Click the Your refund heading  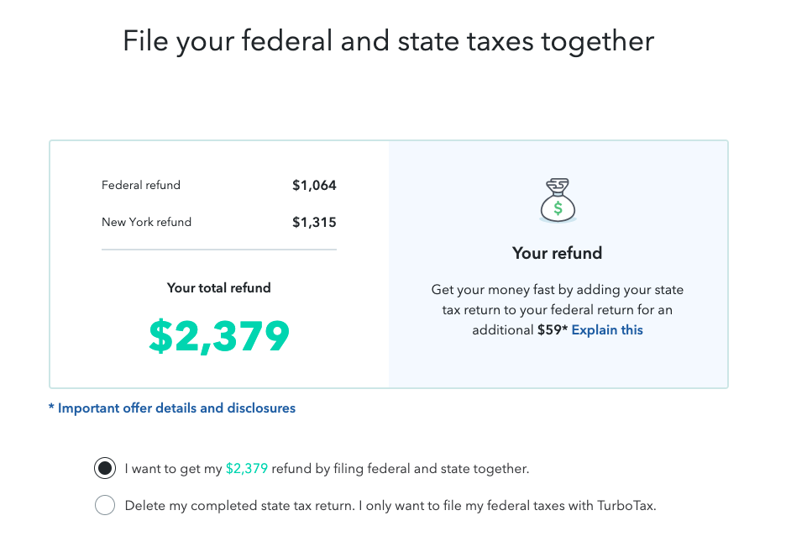coord(557,253)
